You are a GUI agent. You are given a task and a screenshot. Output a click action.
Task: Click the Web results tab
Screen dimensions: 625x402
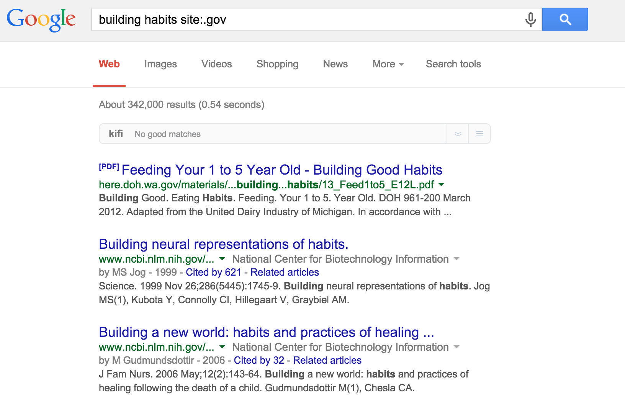tap(109, 64)
